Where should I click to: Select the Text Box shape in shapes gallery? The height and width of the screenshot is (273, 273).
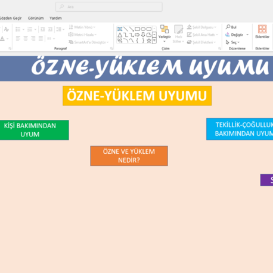click(120, 29)
